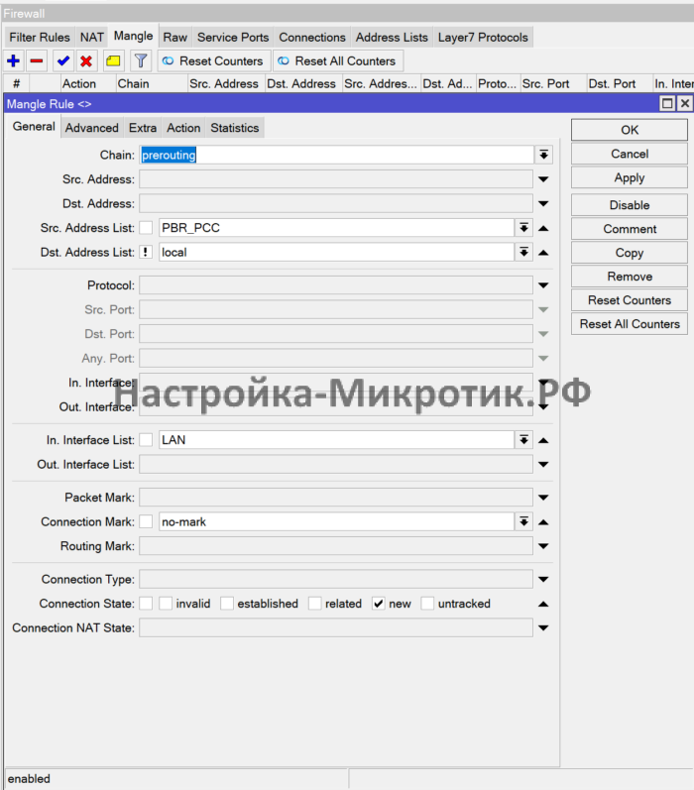
Task: Click the Comment button
Action: [629, 229]
